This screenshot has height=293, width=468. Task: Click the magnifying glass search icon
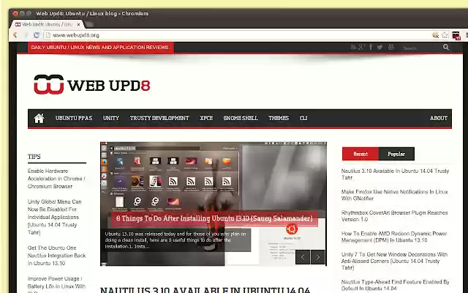pyautogui.click(x=446, y=47)
